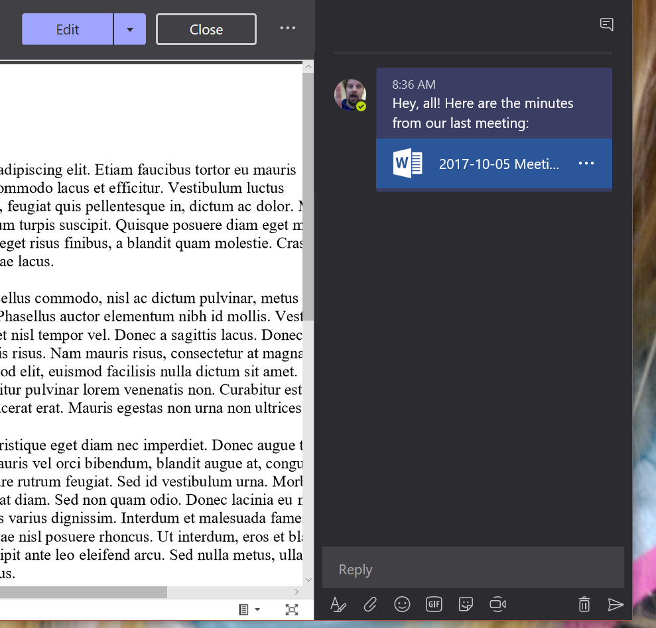Screen dimensions: 656x628
Task: Attach a file using the paperclip icon
Action: pyautogui.click(x=370, y=604)
